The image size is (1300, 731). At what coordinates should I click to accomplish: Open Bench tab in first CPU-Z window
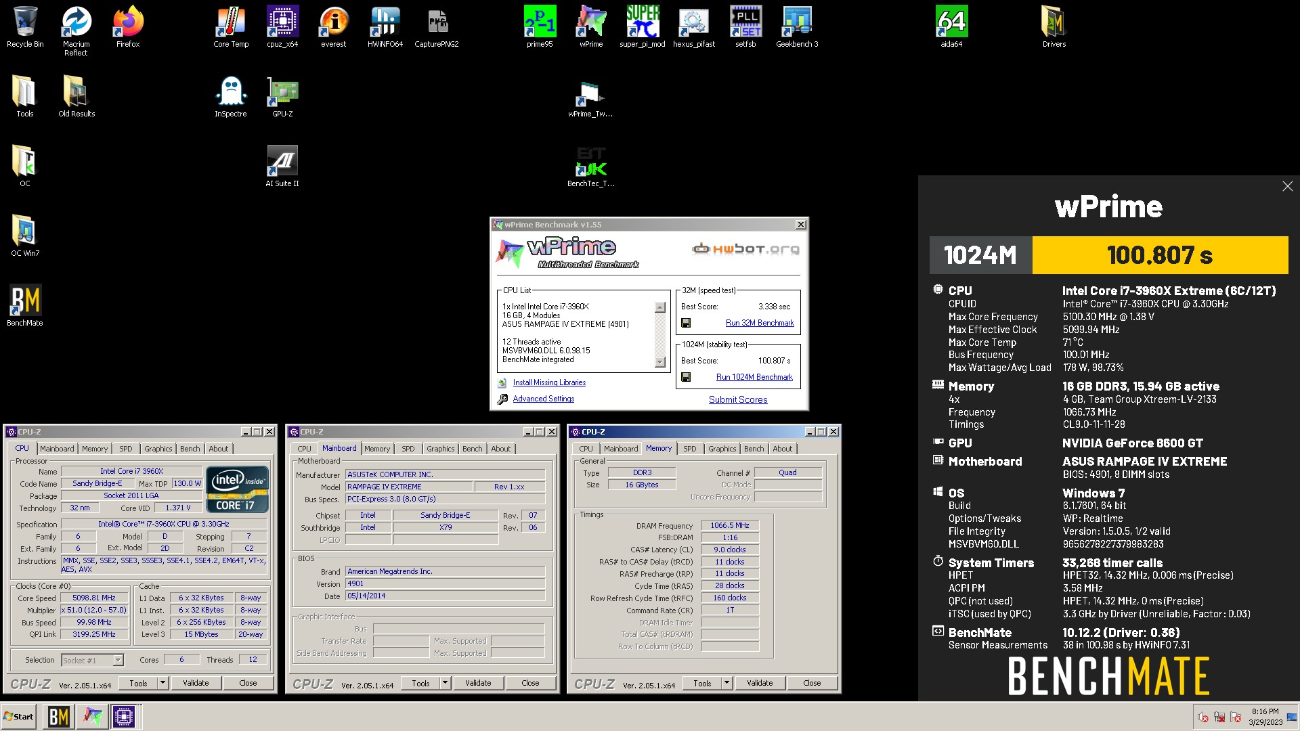[x=190, y=449]
